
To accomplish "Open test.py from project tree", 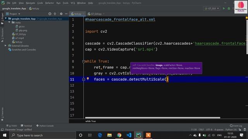I will [x=17, y=42].
